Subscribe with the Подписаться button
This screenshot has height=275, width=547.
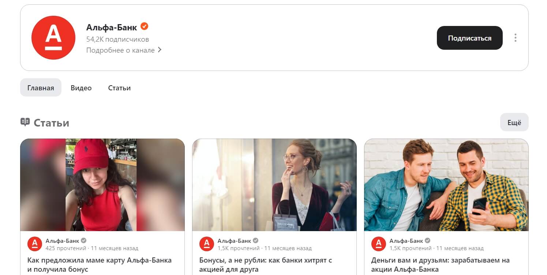(x=470, y=38)
